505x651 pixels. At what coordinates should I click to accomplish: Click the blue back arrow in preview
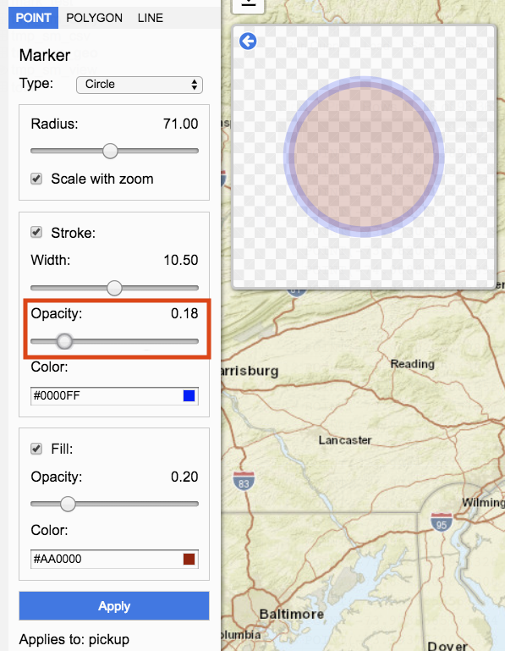[x=248, y=41]
